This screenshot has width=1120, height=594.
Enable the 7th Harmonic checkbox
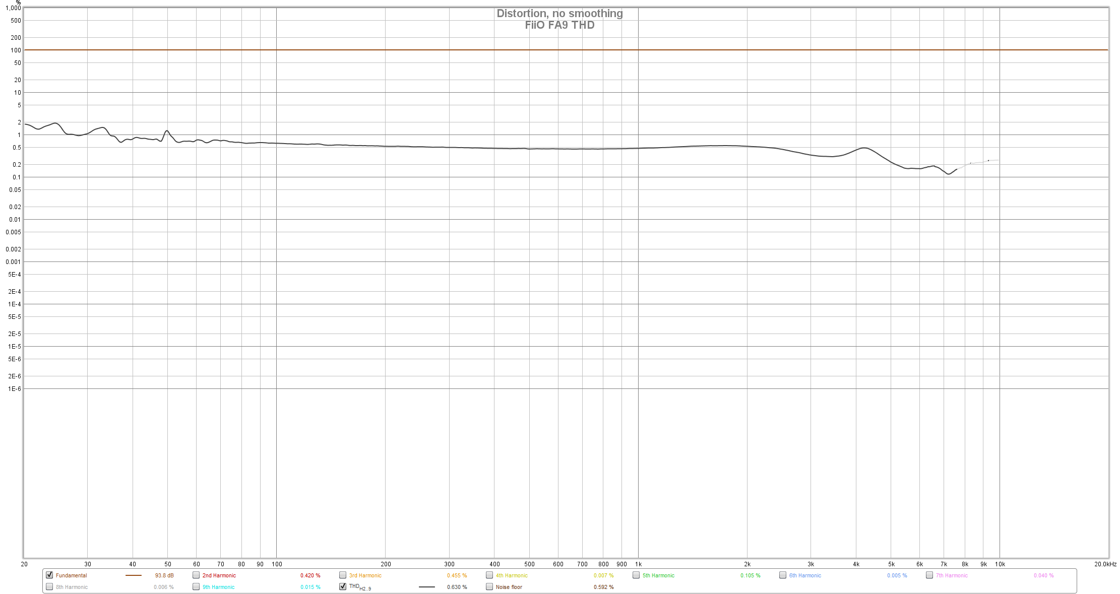pos(929,575)
